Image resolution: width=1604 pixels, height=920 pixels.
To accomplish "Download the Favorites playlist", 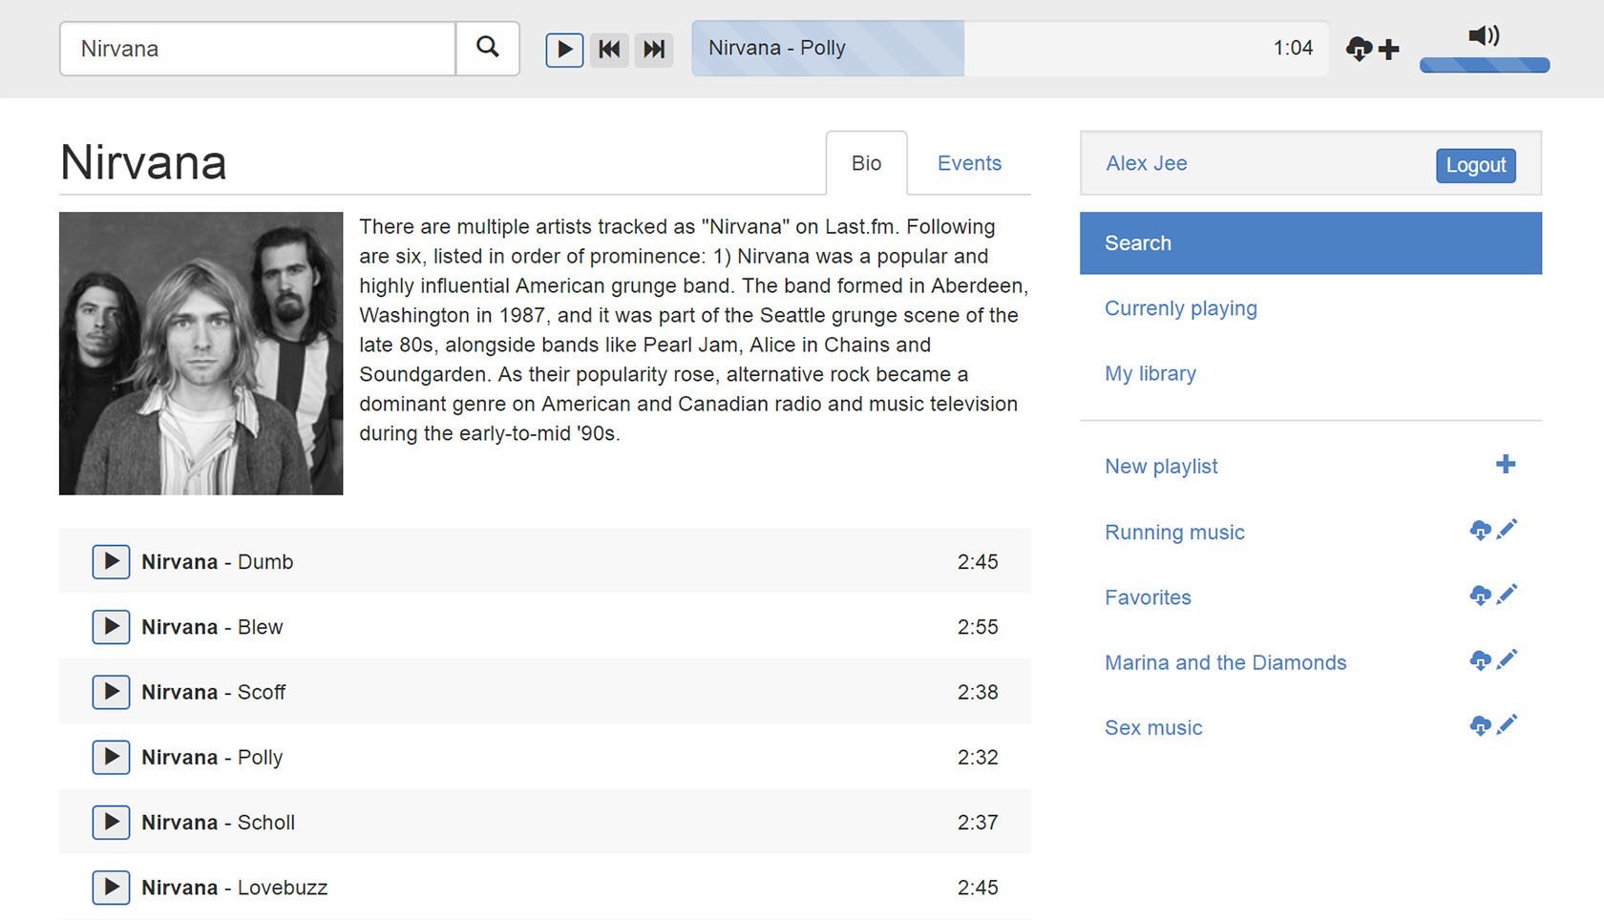I will (x=1480, y=595).
